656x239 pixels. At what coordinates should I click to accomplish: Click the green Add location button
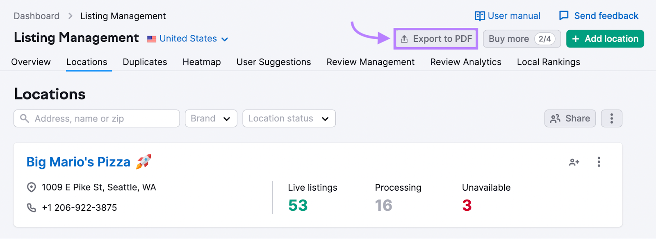coord(605,39)
